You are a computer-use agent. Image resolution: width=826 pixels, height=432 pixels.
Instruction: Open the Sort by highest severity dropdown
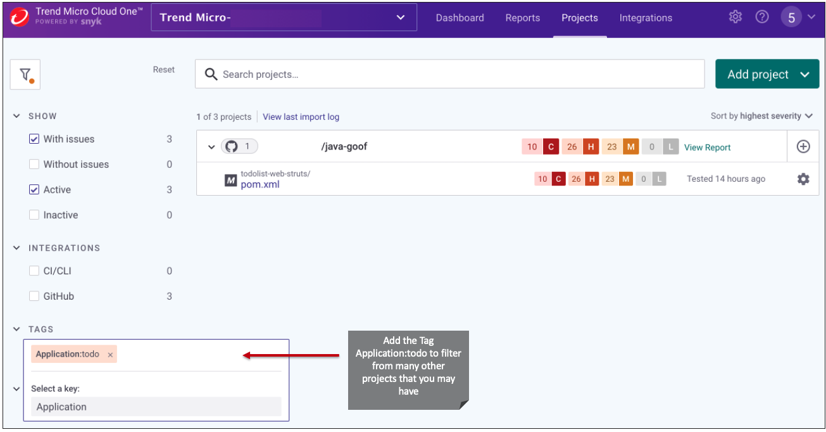(x=761, y=116)
